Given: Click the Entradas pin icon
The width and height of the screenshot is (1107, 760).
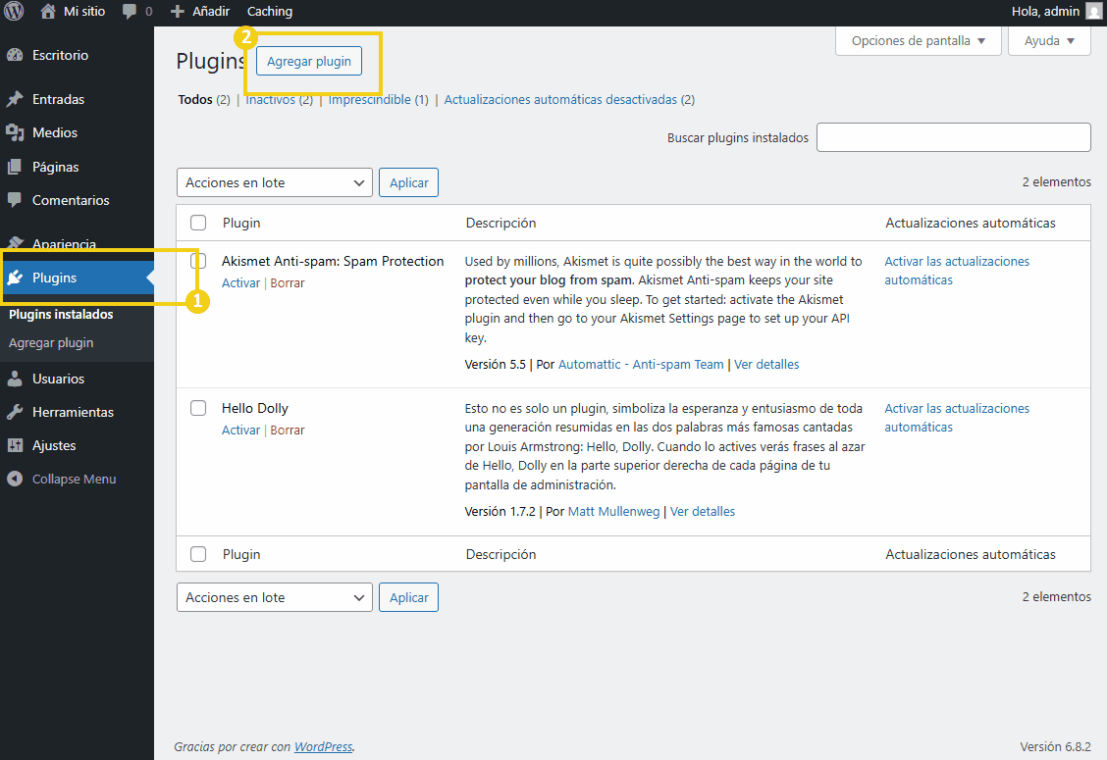Looking at the screenshot, I should tap(15, 99).
